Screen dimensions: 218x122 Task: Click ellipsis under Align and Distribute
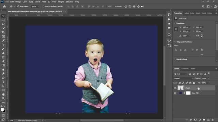click(x=202, y=55)
